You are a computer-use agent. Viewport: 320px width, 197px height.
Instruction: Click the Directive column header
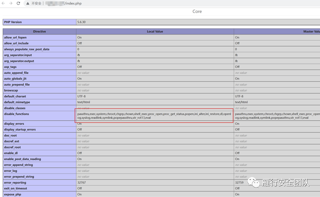pos(40,32)
